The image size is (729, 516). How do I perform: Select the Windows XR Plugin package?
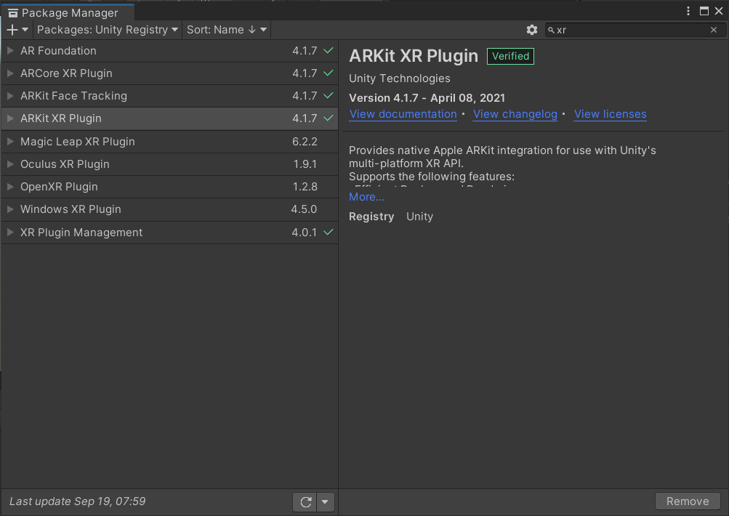169,209
